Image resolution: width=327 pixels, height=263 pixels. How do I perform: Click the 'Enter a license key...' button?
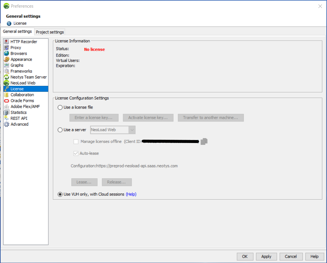point(94,118)
